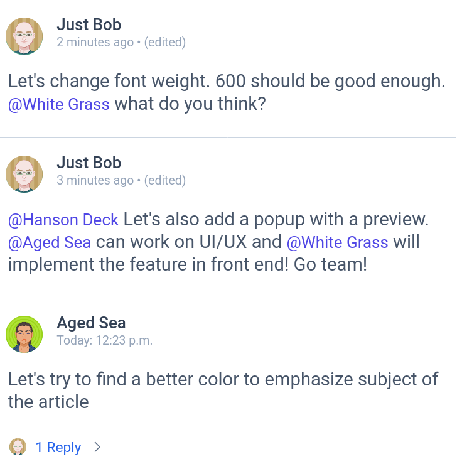Select the 'Let's change font weight' comment text
The height and width of the screenshot is (469, 462).
tap(227, 92)
